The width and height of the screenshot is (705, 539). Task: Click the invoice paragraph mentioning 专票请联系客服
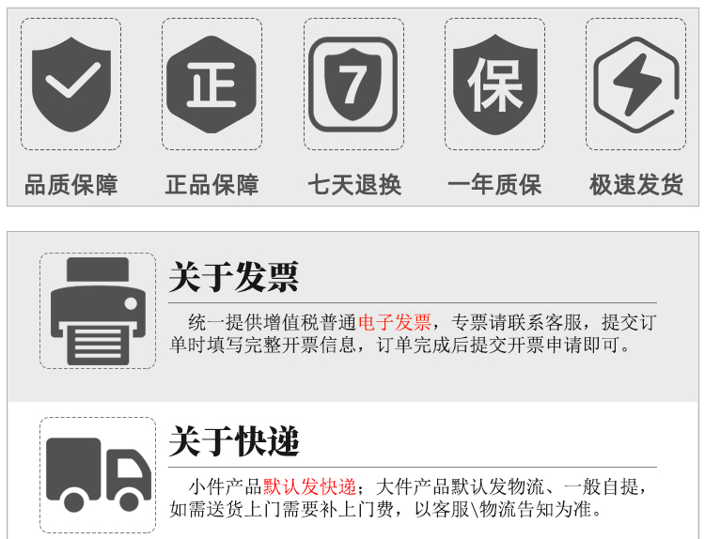coord(414,333)
